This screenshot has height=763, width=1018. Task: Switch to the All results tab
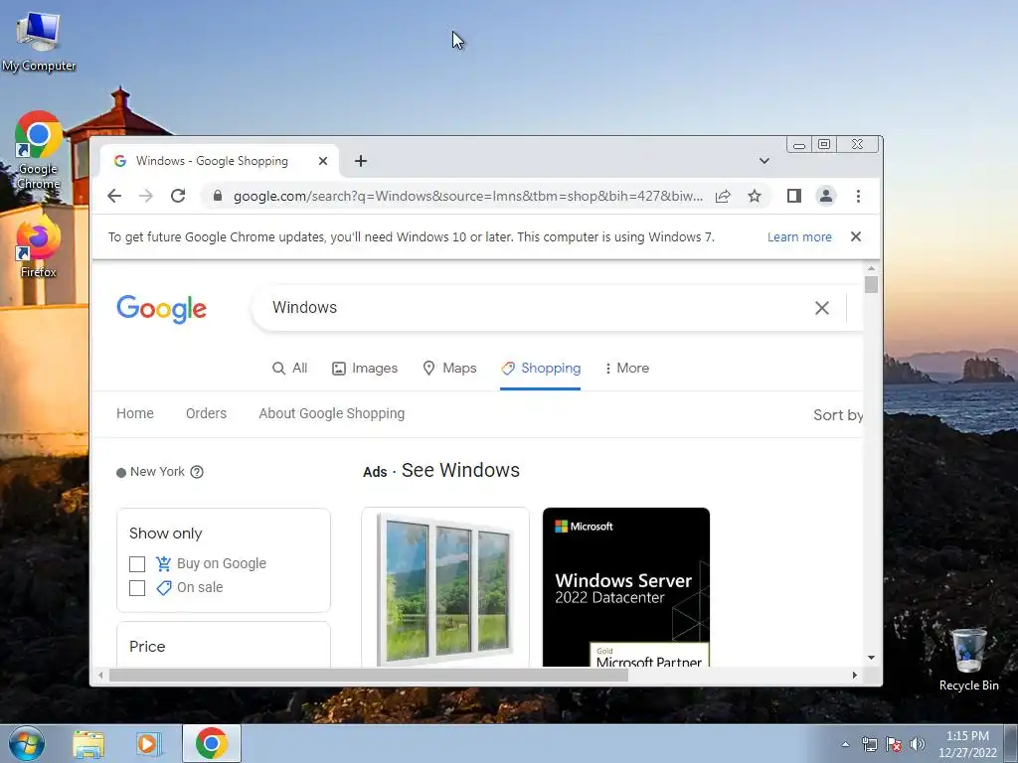289,368
